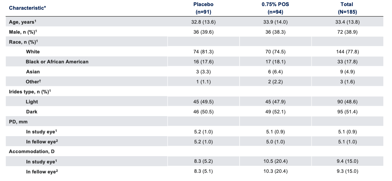The width and height of the screenshot is (392, 181).
Task: Select the Dark irides row label
Action: (32, 112)
